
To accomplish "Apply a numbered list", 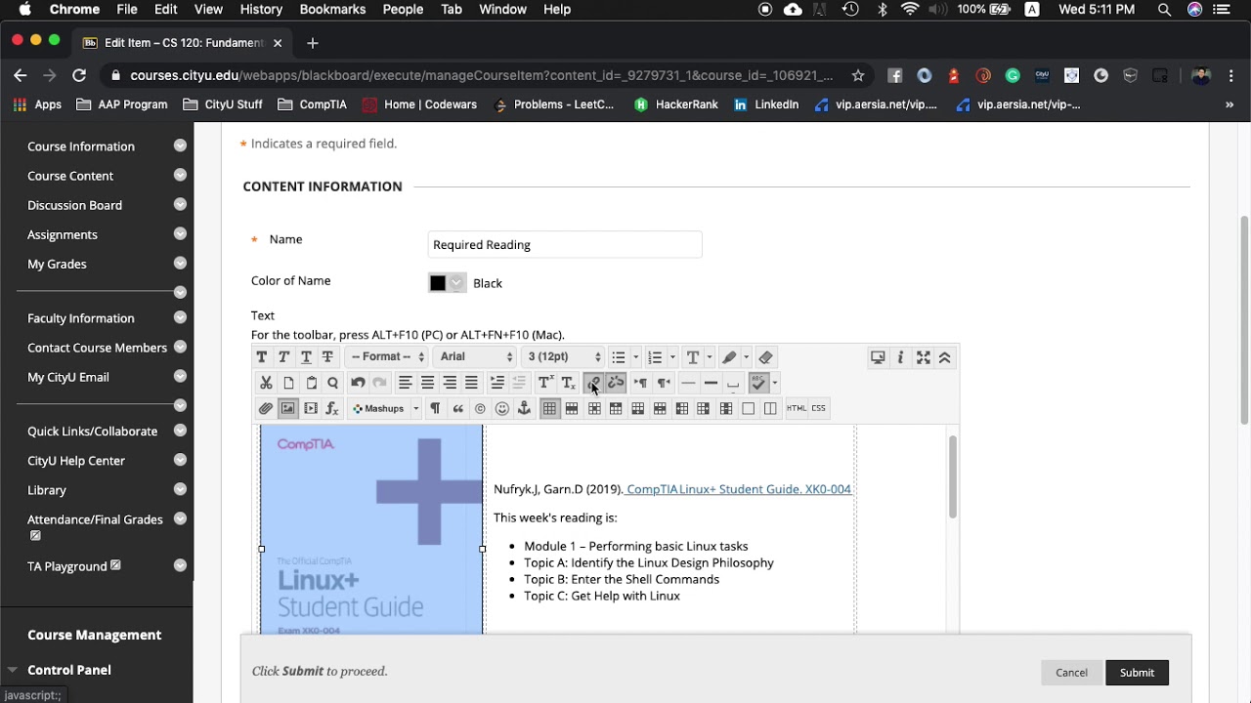I will (x=656, y=357).
